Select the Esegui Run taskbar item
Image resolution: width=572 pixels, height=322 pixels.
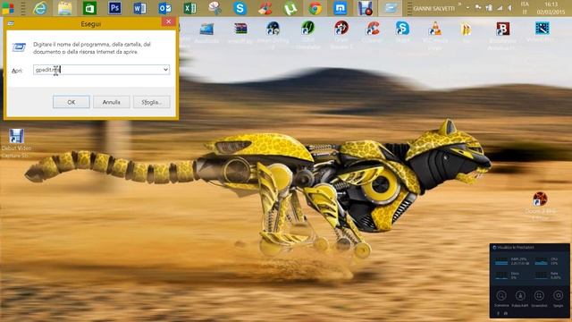tap(390, 8)
